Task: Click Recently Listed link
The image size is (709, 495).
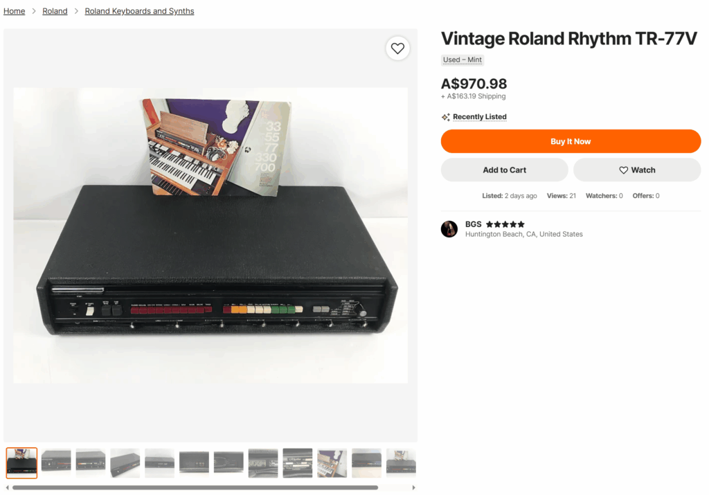Action: (479, 116)
